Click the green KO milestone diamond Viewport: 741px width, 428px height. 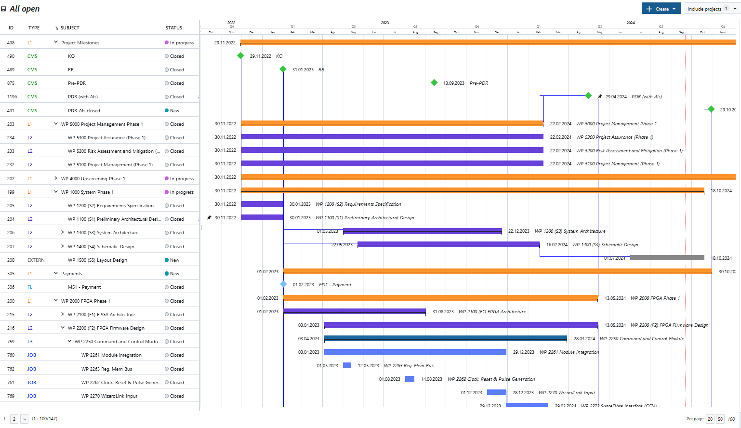pos(240,56)
